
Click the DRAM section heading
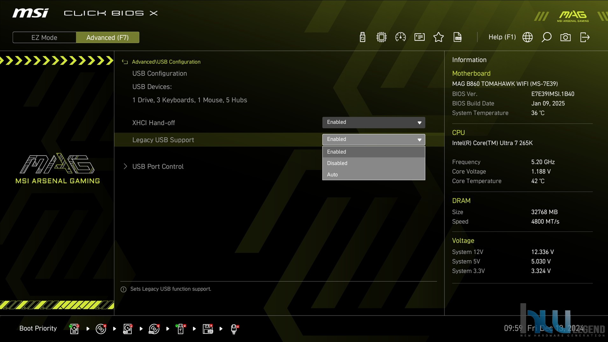[x=461, y=201]
